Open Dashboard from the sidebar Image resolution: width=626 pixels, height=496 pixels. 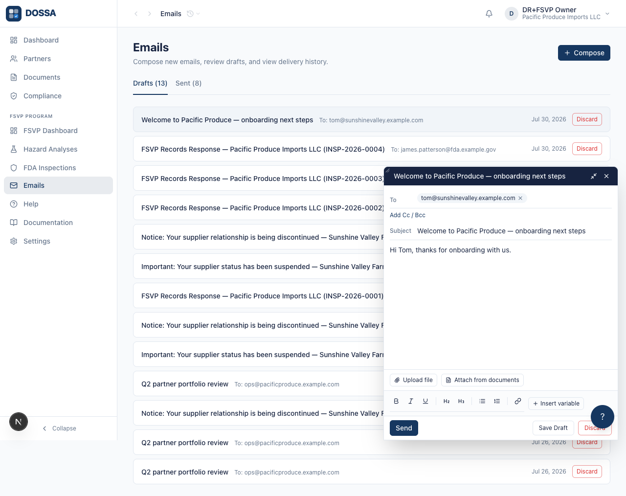pyautogui.click(x=58, y=40)
